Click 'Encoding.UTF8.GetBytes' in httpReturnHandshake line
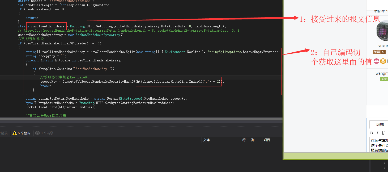The height and width of the screenshot is (172, 388). (100, 103)
